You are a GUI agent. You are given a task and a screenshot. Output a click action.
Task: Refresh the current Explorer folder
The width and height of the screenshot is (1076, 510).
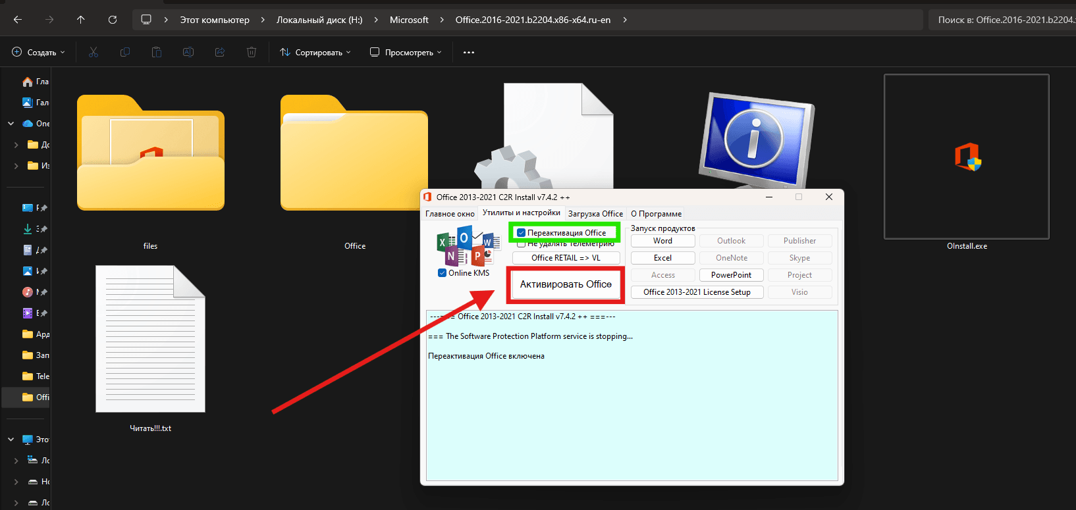[113, 20]
